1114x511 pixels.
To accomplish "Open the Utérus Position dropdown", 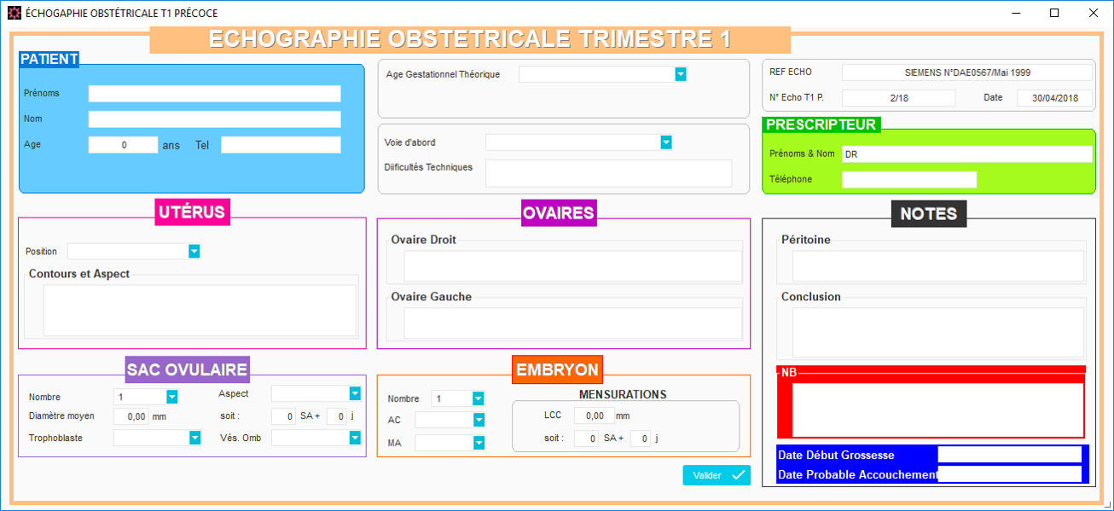I will 194,252.
